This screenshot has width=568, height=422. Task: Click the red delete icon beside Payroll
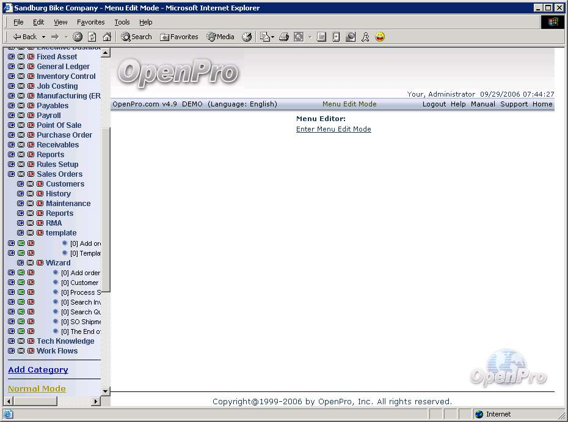point(31,116)
